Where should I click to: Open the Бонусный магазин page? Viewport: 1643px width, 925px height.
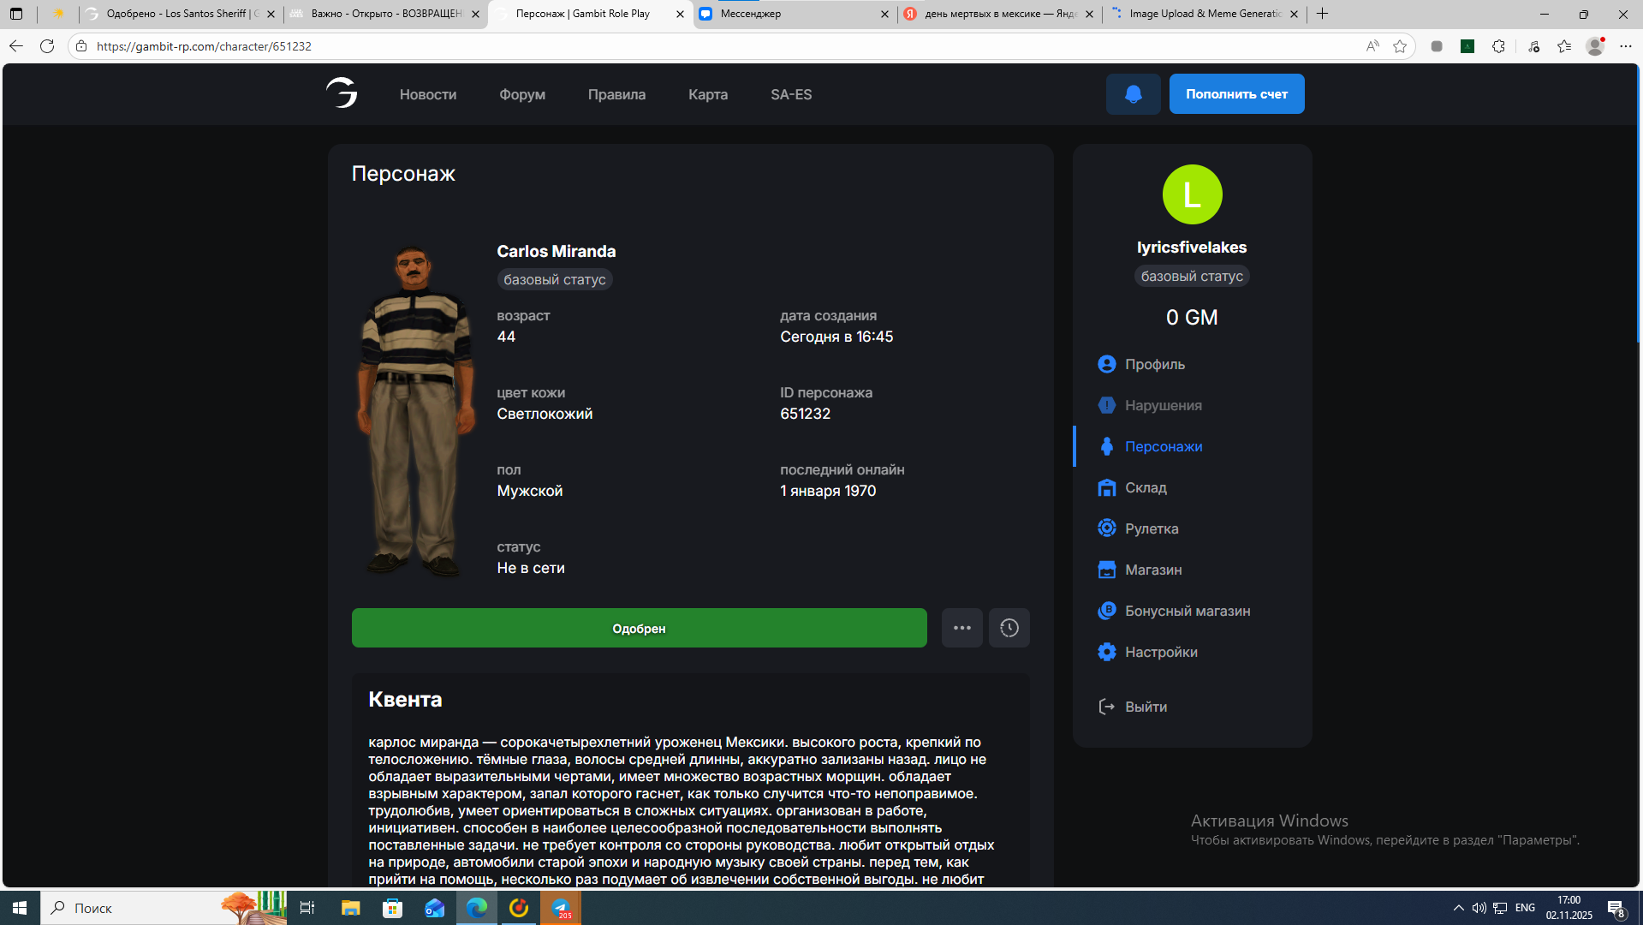point(1187,611)
